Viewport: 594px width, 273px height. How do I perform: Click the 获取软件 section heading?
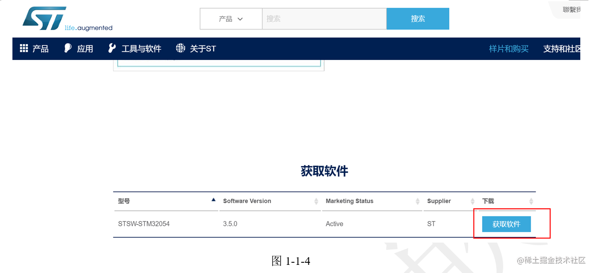324,171
